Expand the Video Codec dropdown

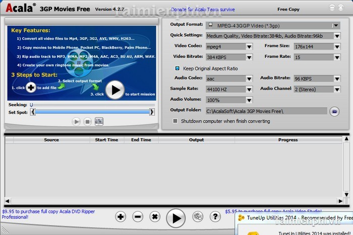tap(249, 47)
